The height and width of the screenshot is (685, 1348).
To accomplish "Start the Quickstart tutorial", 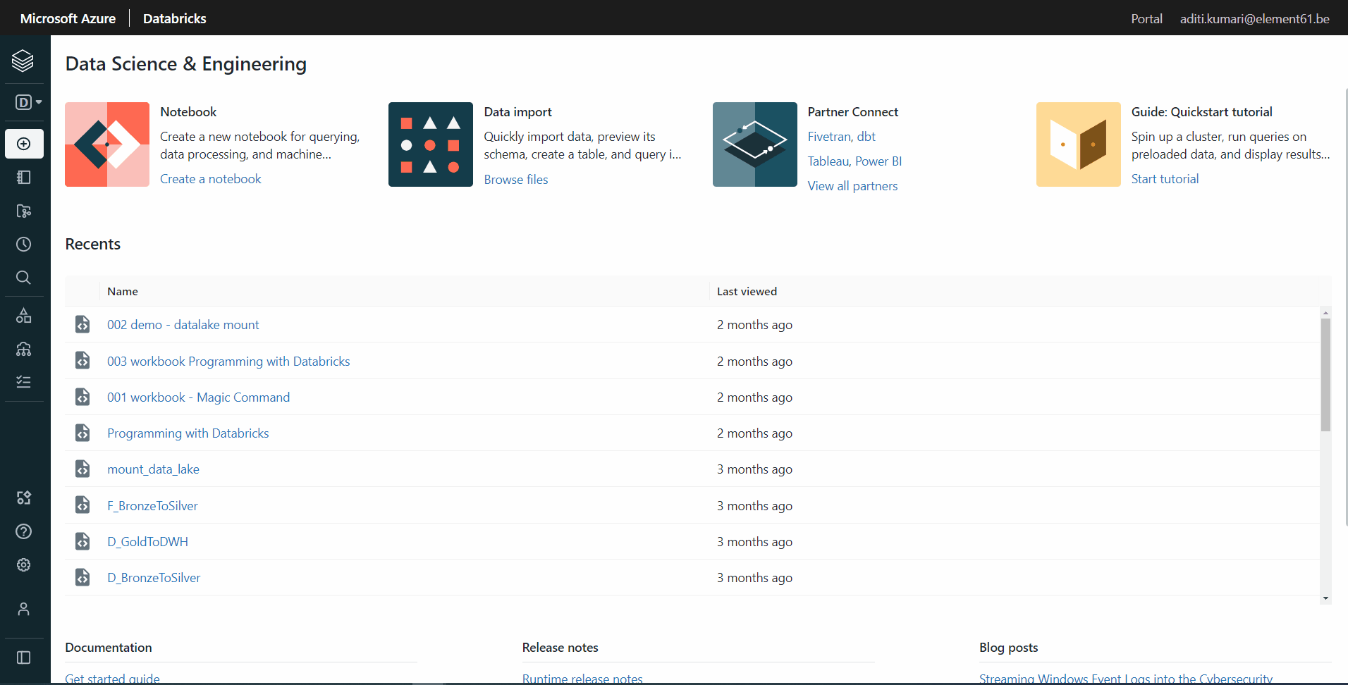I will [1164, 178].
